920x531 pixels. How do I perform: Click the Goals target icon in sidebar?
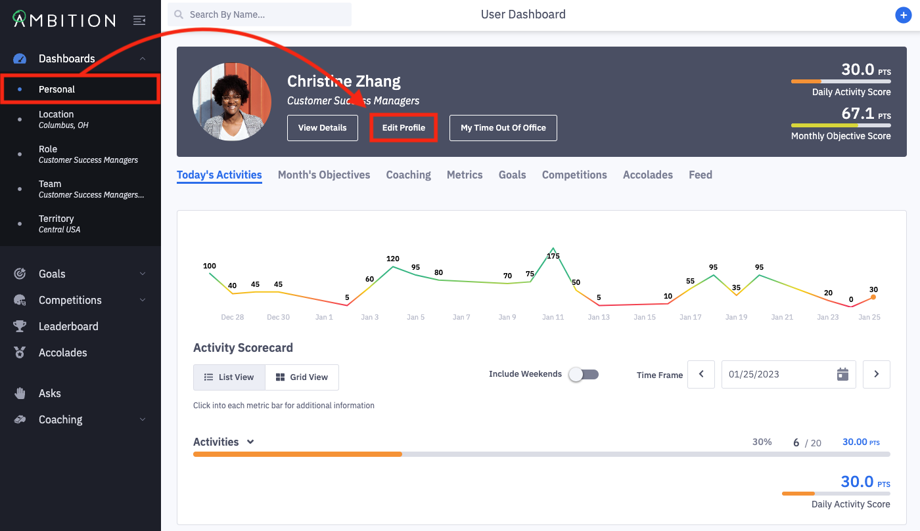pos(20,274)
